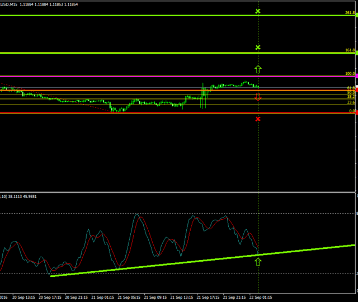
Task: Click the topmost green X marker
Action: tap(258, 11)
